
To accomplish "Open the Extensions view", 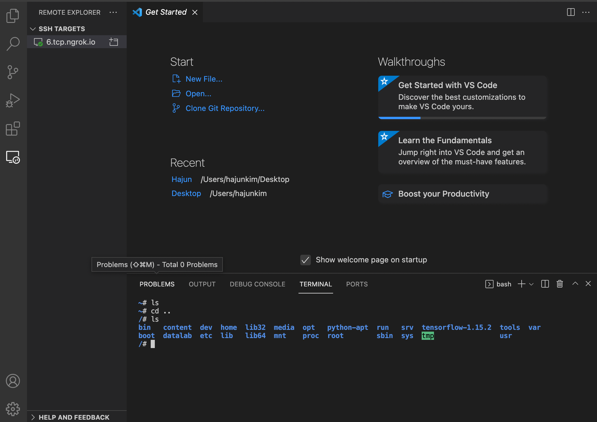I will pos(13,129).
